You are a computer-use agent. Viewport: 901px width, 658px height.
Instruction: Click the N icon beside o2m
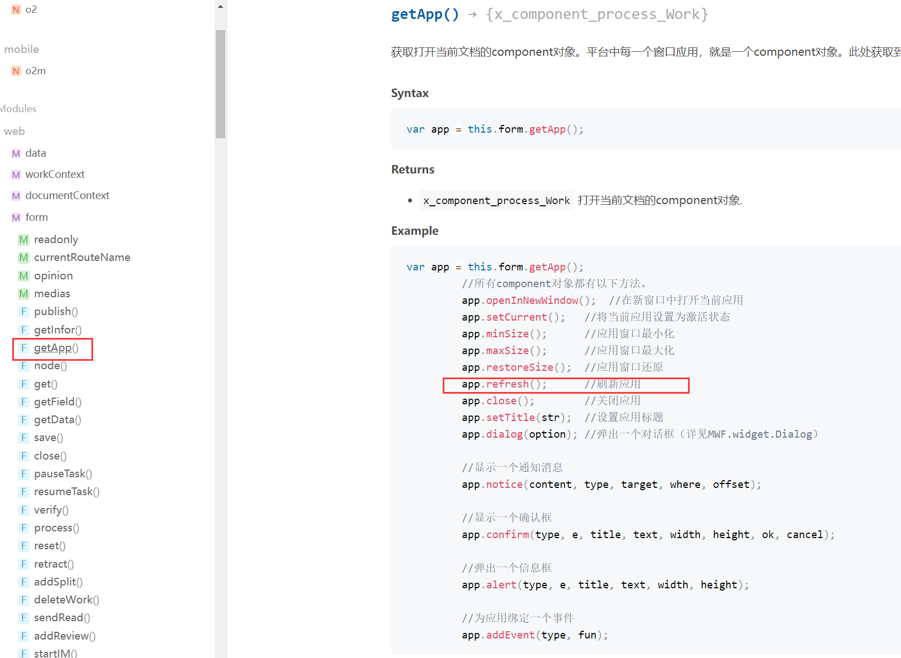16,71
